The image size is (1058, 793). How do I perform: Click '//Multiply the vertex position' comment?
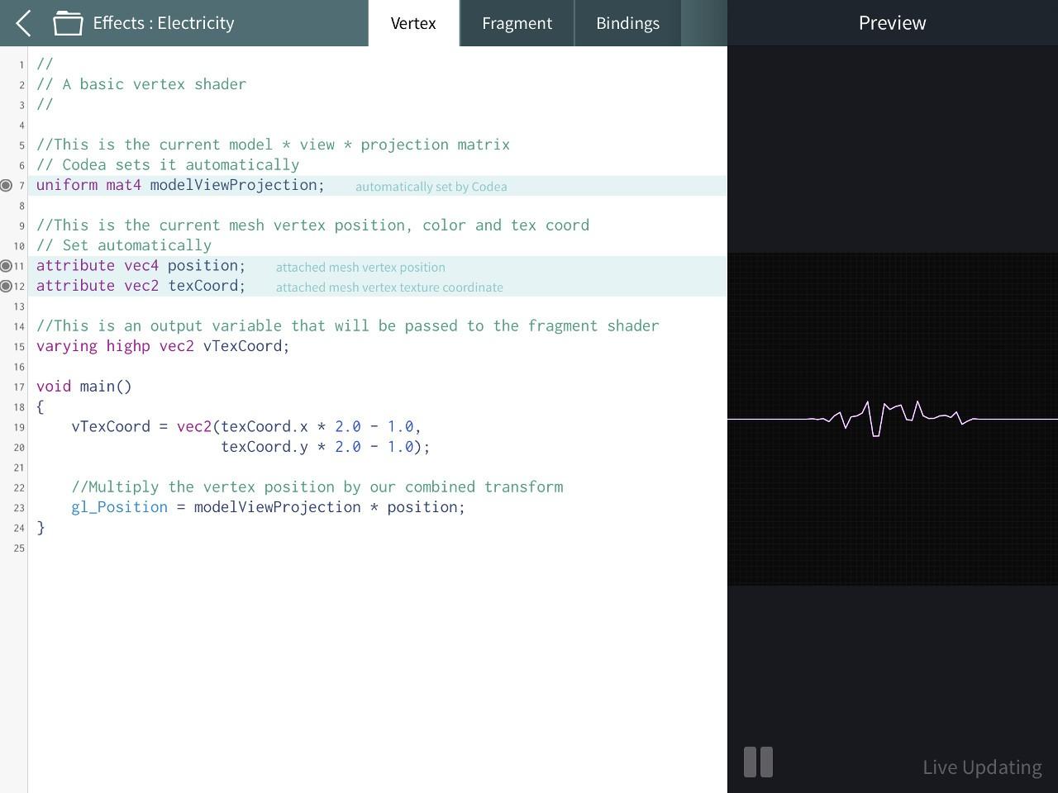click(x=317, y=487)
